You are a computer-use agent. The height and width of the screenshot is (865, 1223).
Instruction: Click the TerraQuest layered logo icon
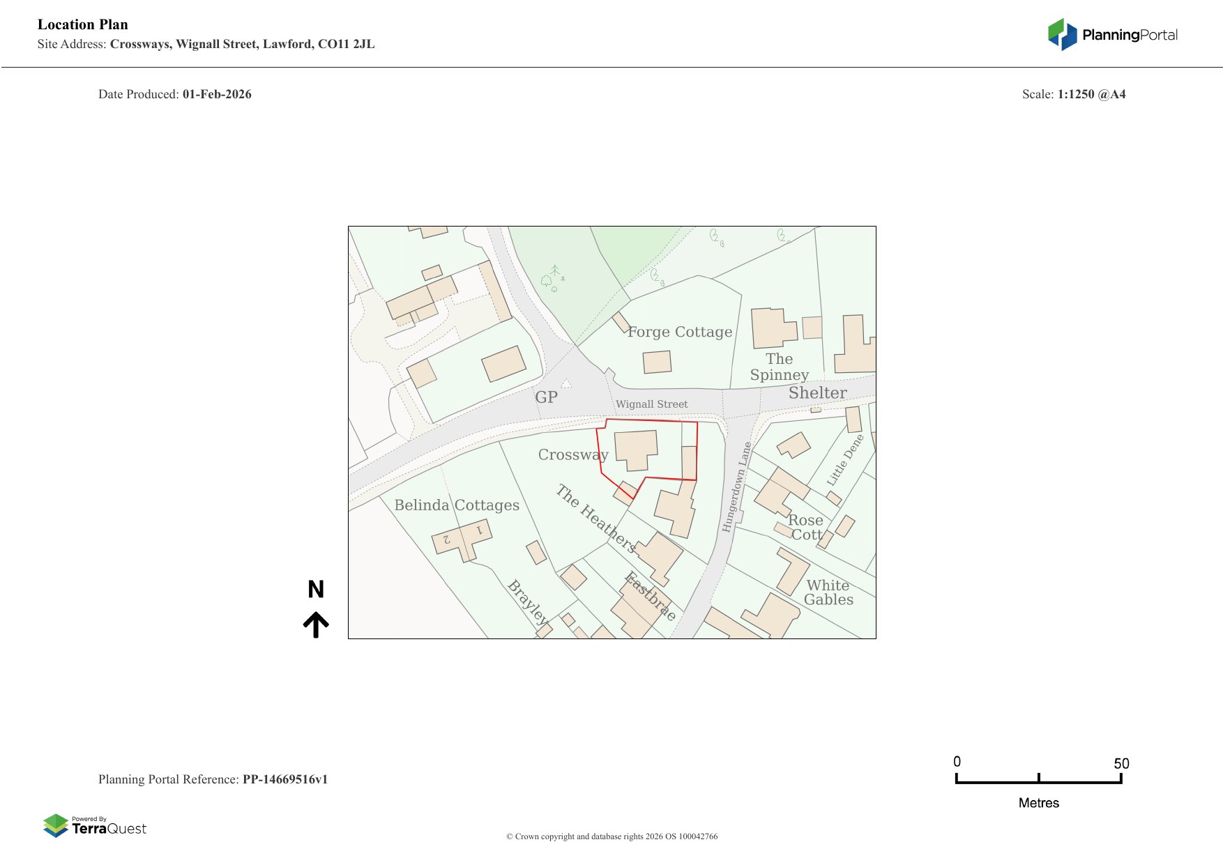[56, 826]
